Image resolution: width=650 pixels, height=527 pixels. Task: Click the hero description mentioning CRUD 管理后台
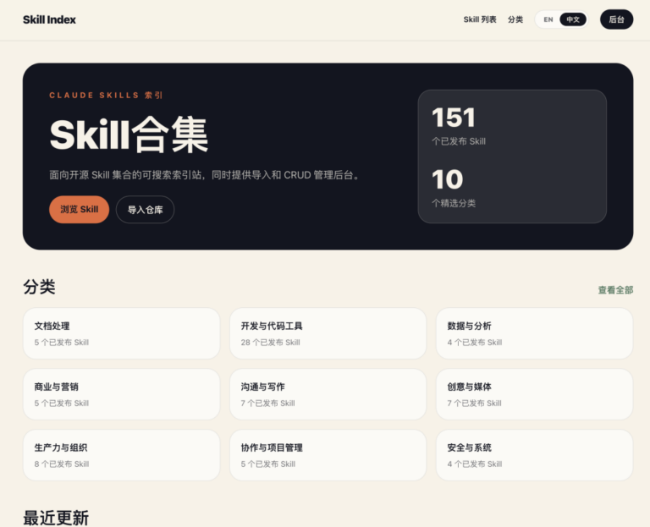pyautogui.click(x=204, y=175)
